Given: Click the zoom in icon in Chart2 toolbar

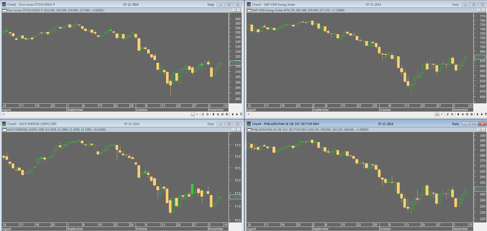Looking at the screenshot, I should coord(471,114).
